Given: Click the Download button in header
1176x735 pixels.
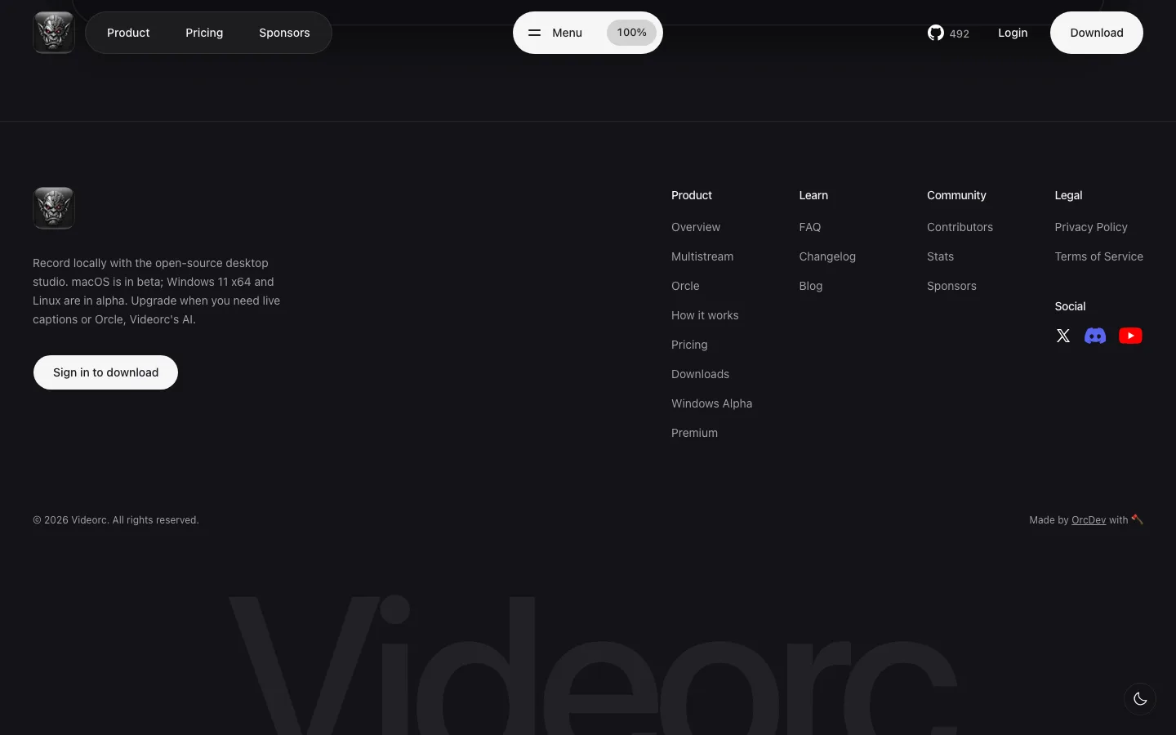Looking at the screenshot, I should coord(1097,33).
